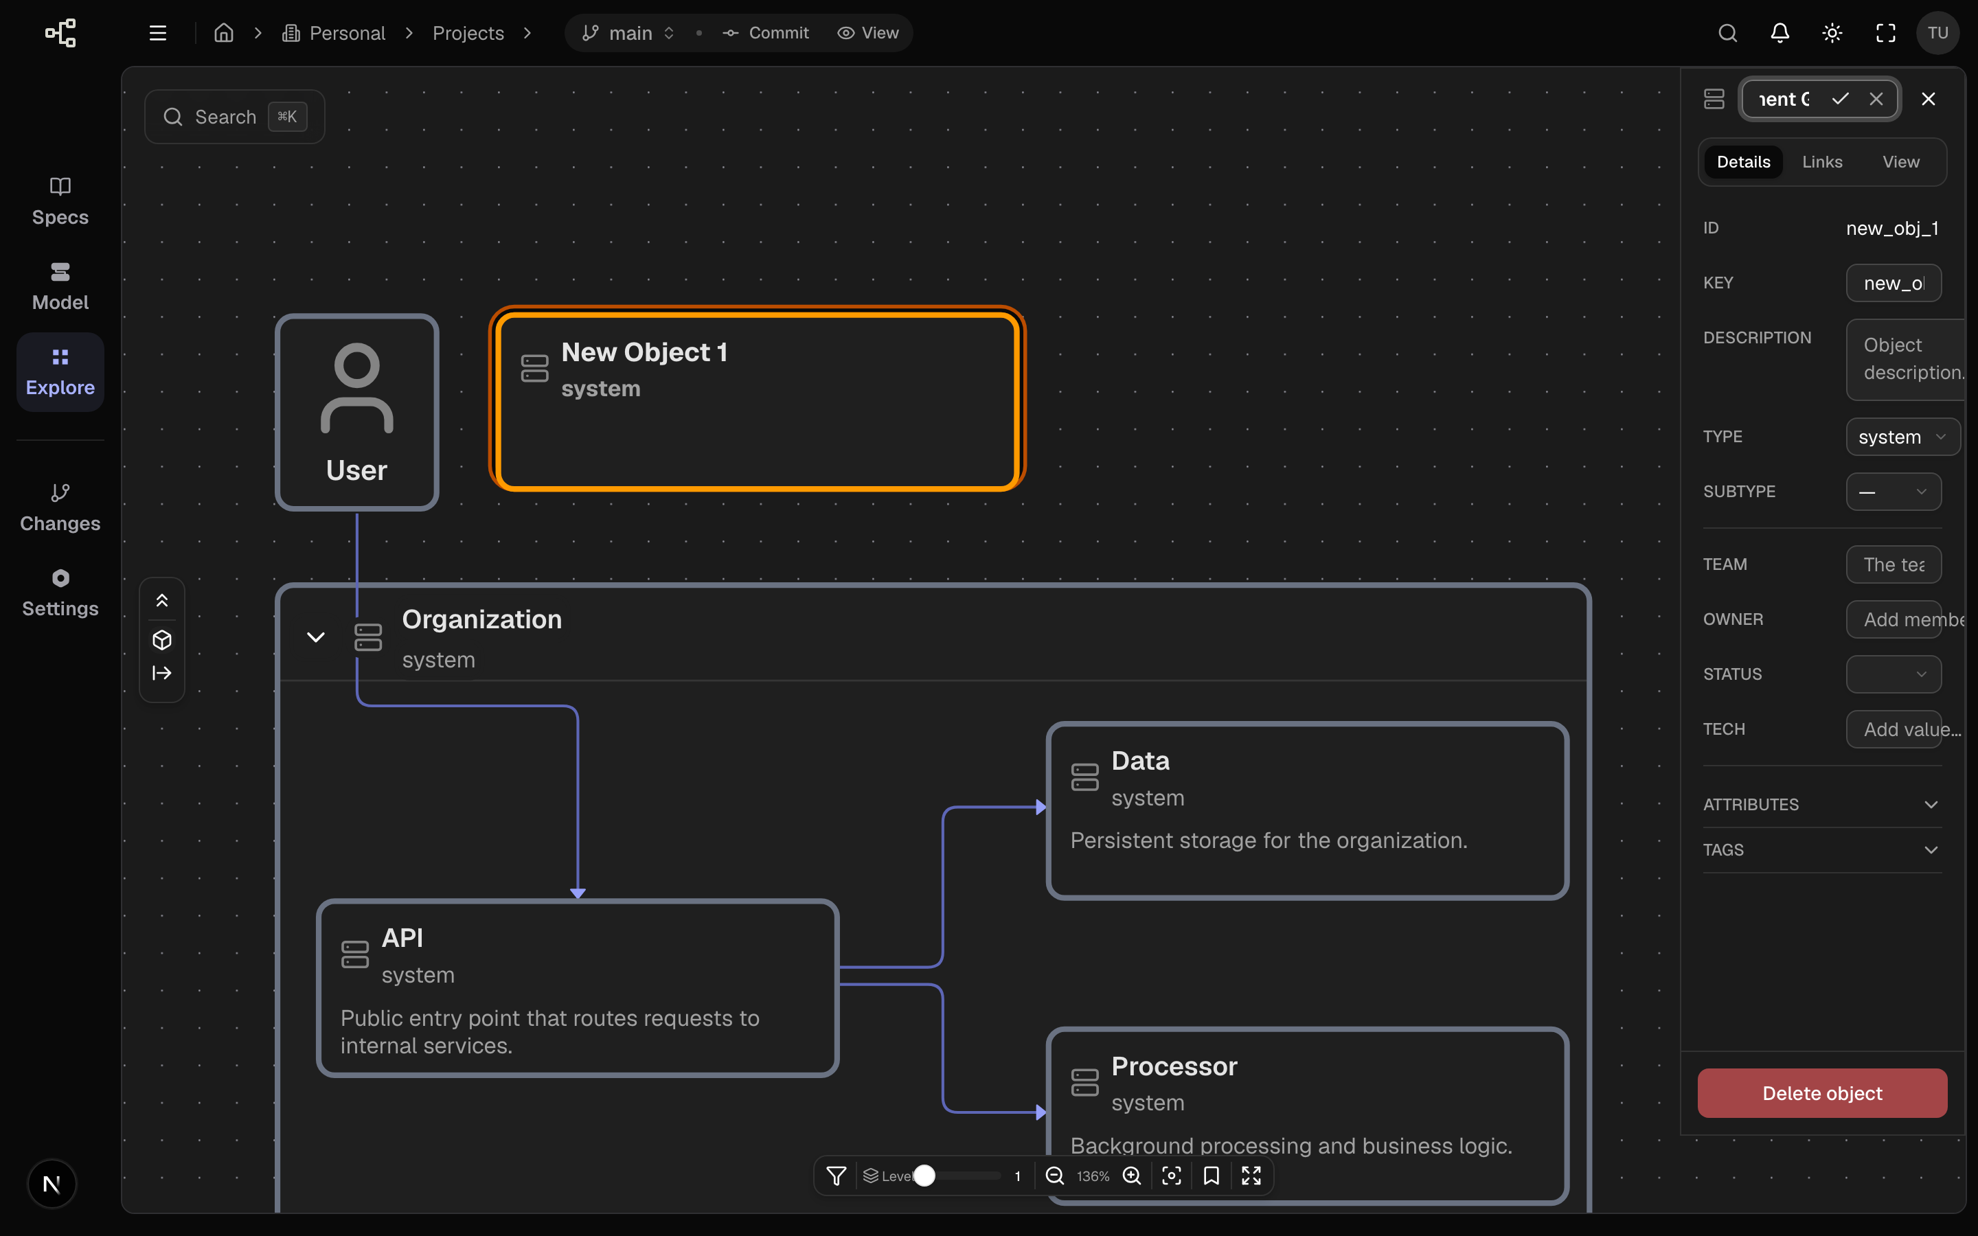Select the User actor node

coord(357,412)
